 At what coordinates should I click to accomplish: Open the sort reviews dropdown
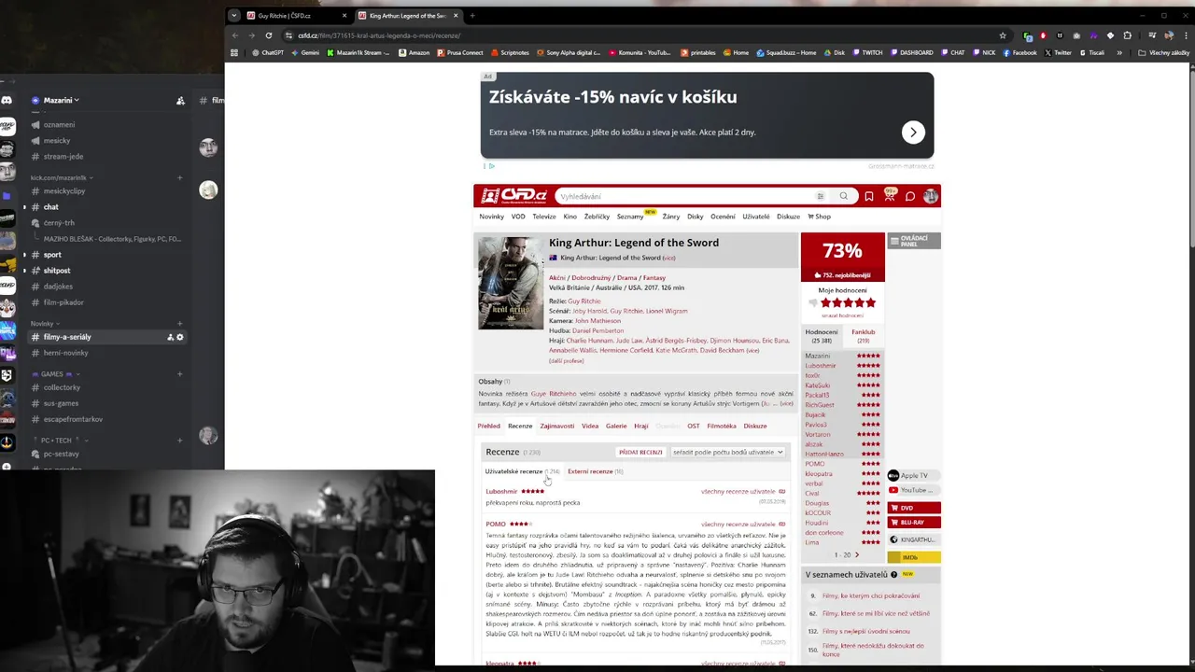point(727,452)
